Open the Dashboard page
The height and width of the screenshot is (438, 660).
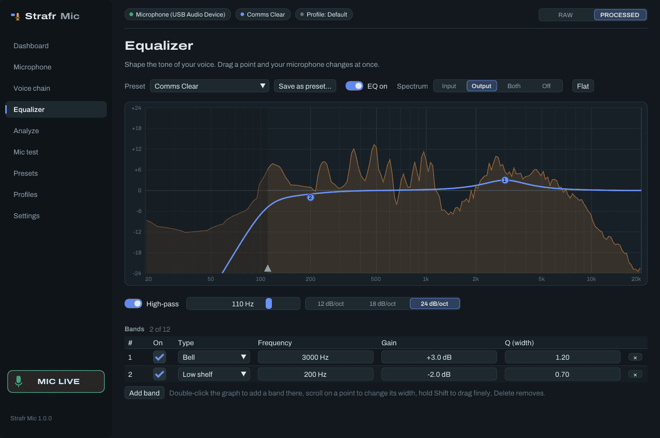point(56,46)
